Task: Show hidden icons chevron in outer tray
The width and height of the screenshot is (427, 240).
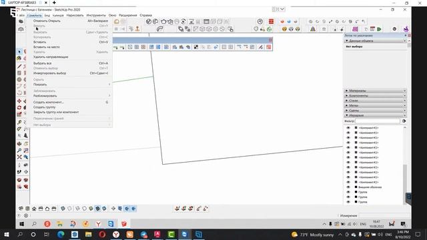Action: 340,234
